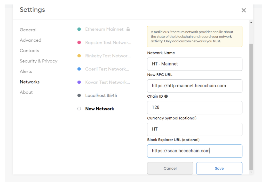Click the Settings title heading
The height and width of the screenshot is (187, 269).
(x=32, y=10)
